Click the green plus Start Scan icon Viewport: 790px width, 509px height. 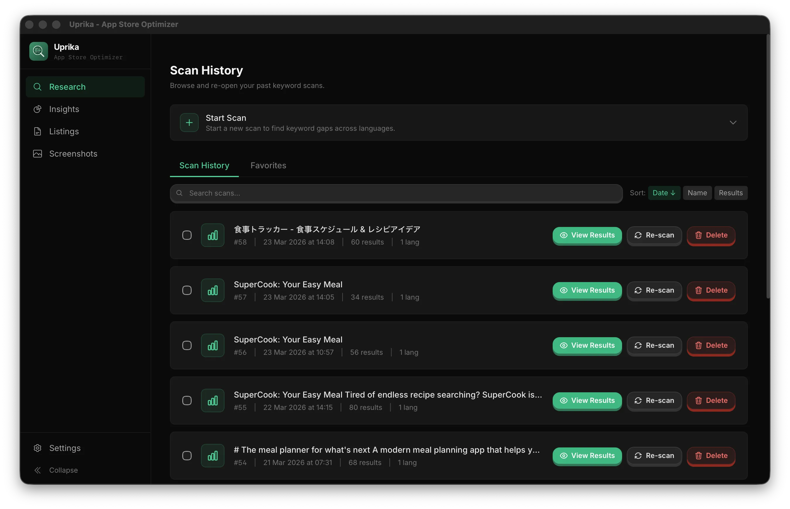(x=189, y=123)
